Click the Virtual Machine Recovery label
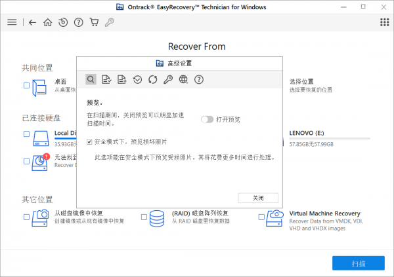This screenshot has height=277, width=394. point(324,213)
